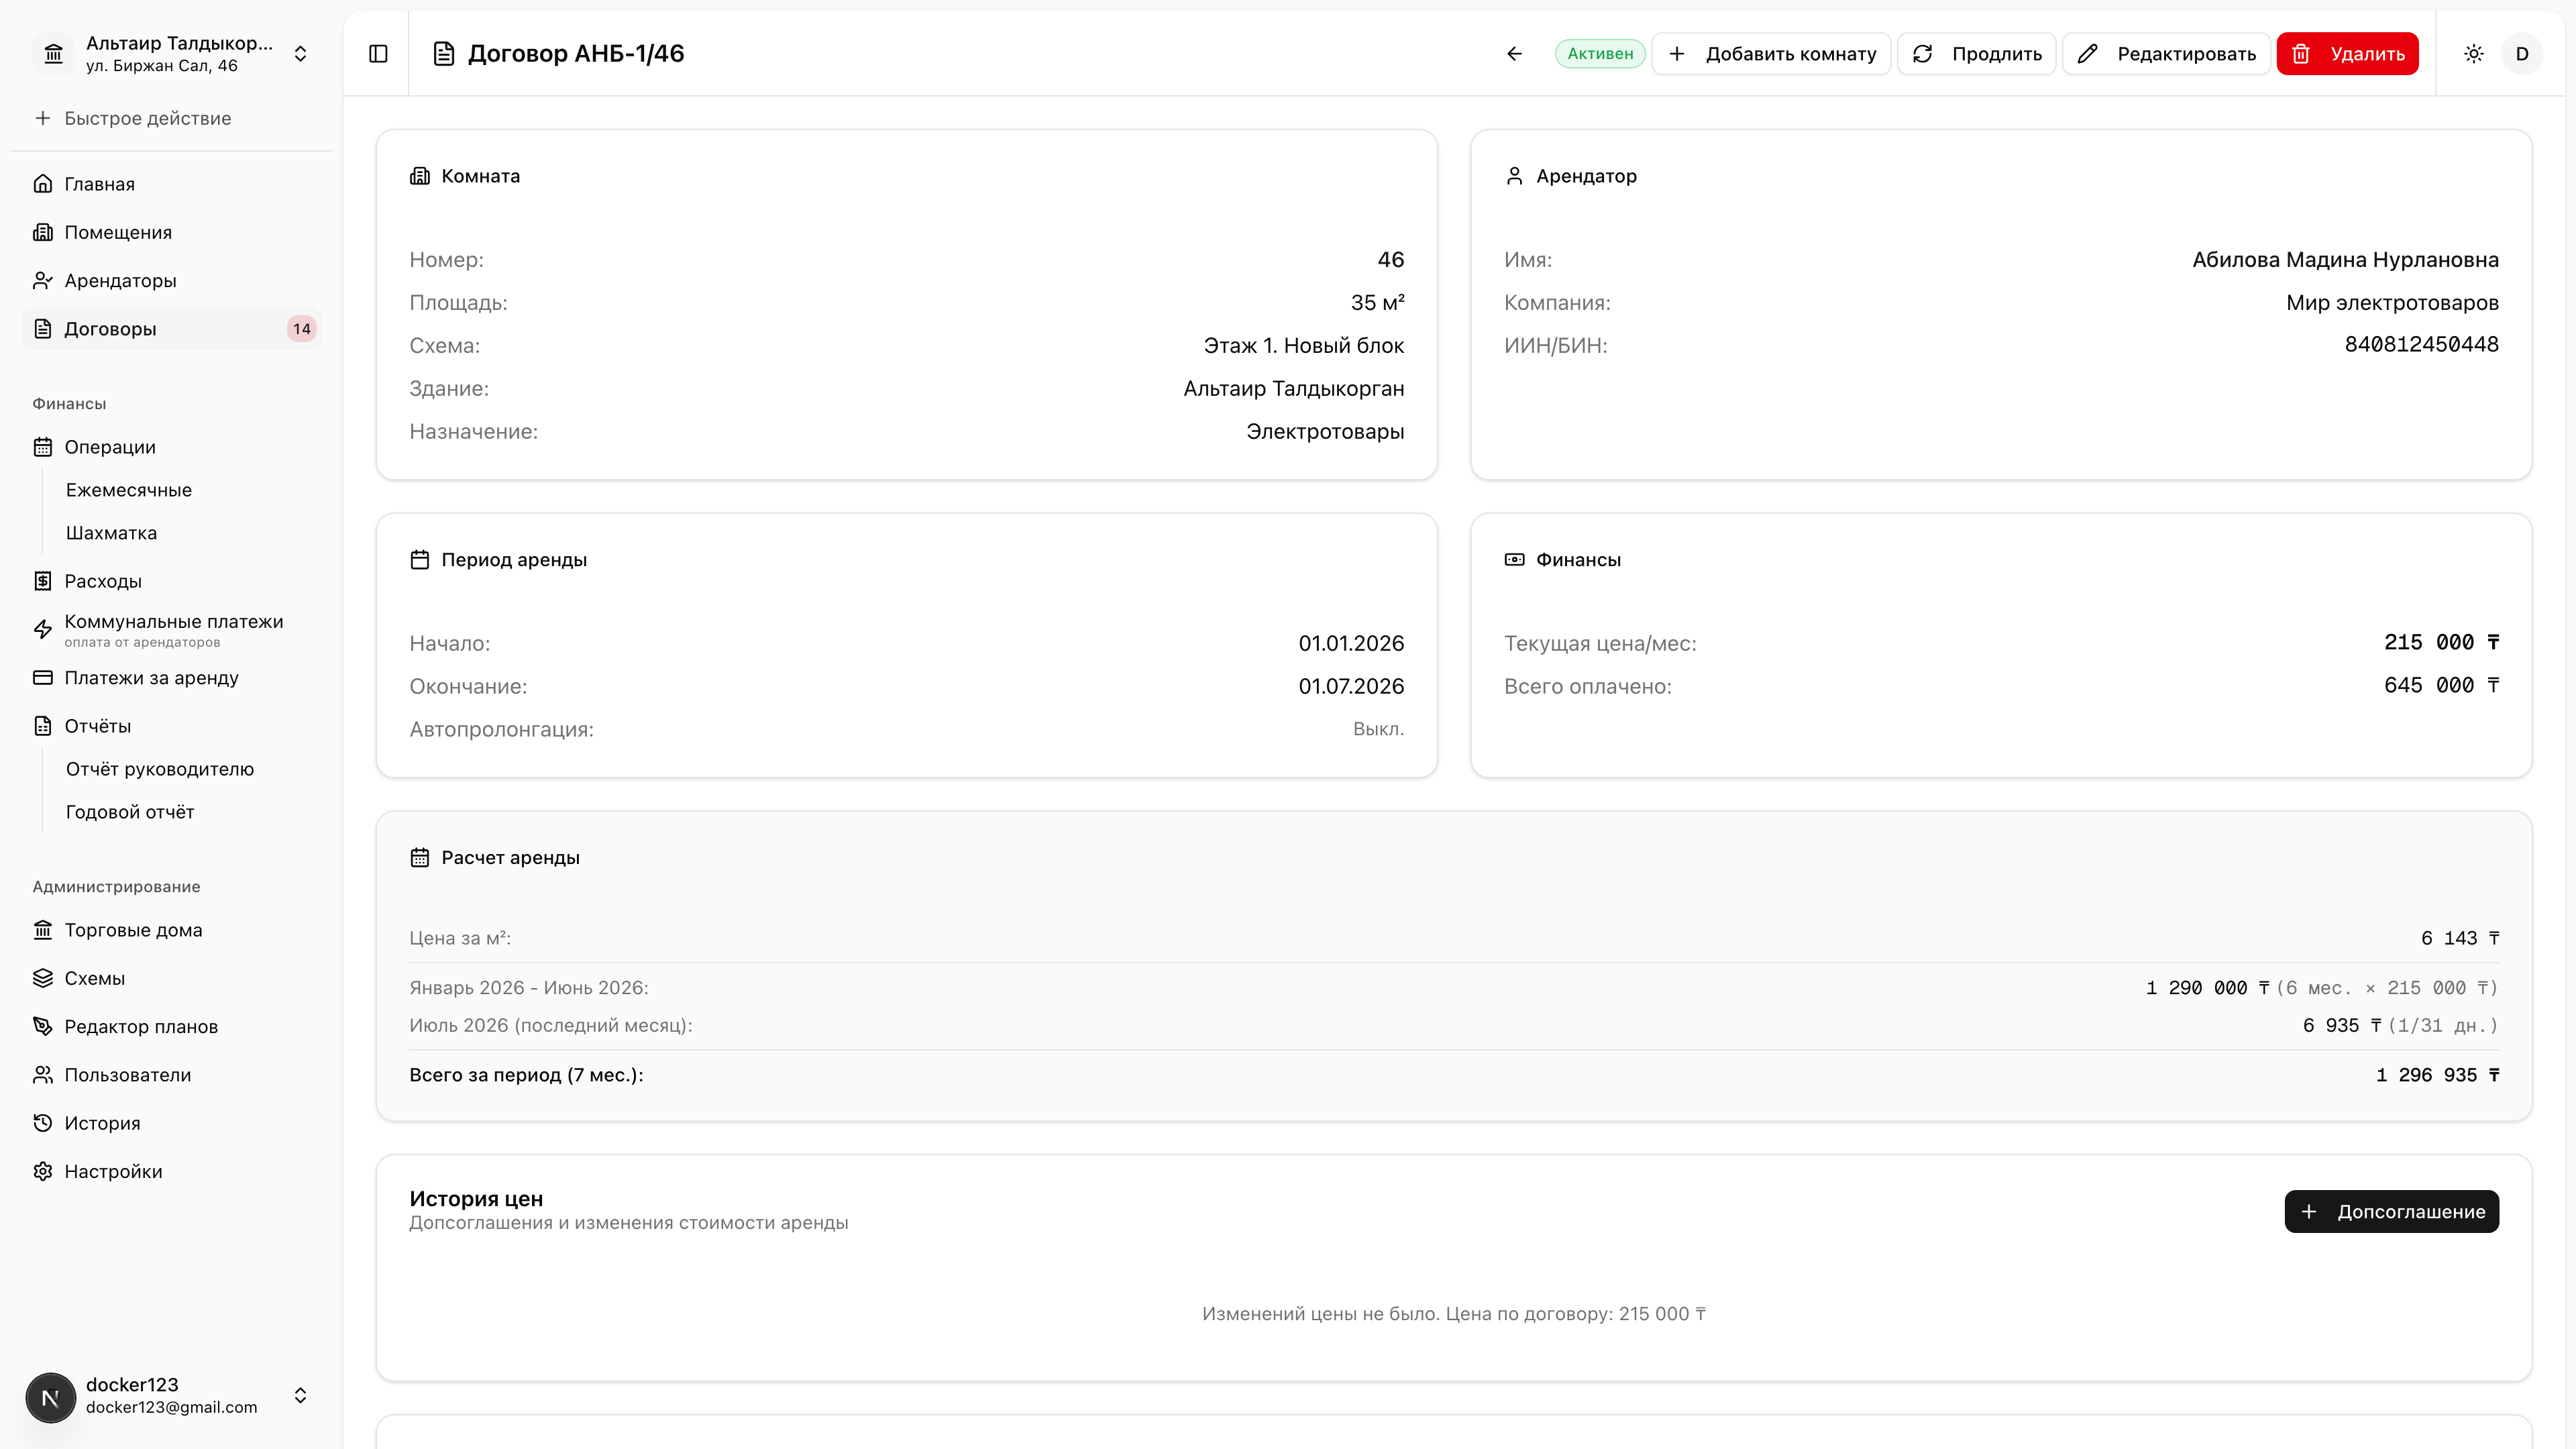
Task: Click the Этаж 1. Новый блок value
Action: pyautogui.click(x=1304, y=346)
